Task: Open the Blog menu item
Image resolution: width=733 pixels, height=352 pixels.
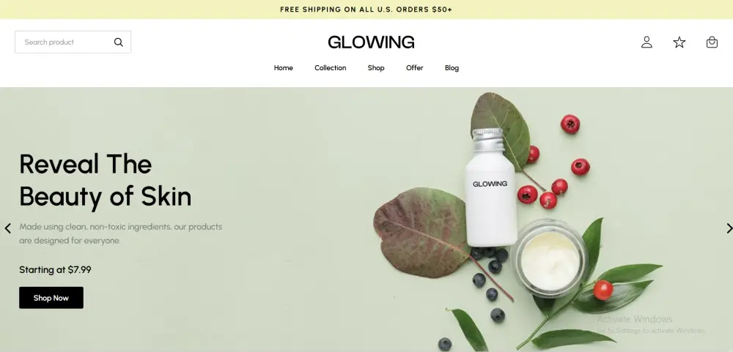Action: [452, 67]
